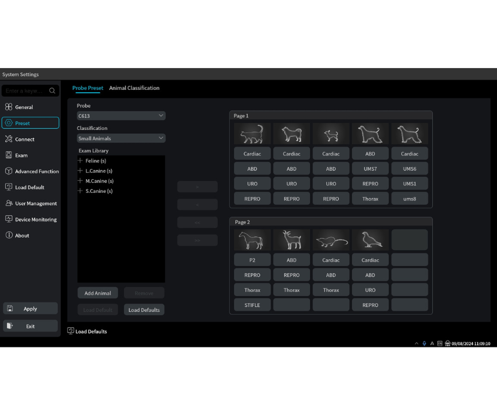This screenshot has width=497, height=415.
Task: Select the horse icon on Page 2
Action: [252, 240]
